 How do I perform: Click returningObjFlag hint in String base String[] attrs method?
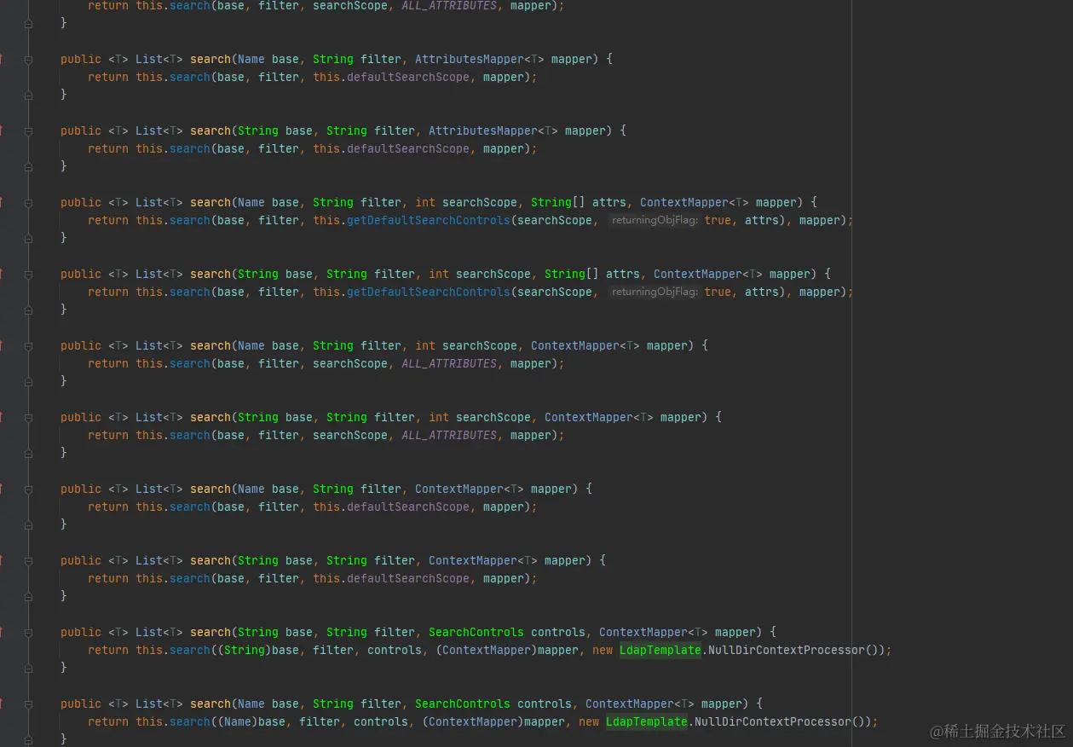pyautogui.click(x=655, y=292)
